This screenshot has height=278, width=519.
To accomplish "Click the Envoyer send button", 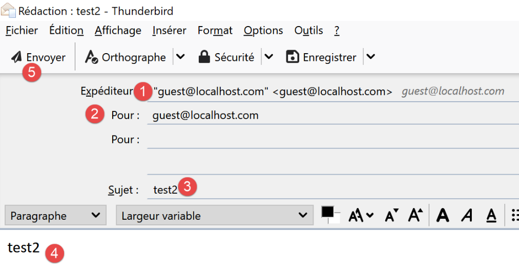I will coord(39,57).
